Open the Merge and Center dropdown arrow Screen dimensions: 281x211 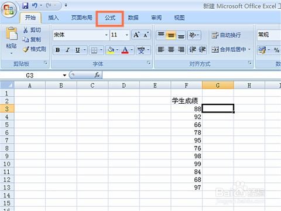point(249,49)
